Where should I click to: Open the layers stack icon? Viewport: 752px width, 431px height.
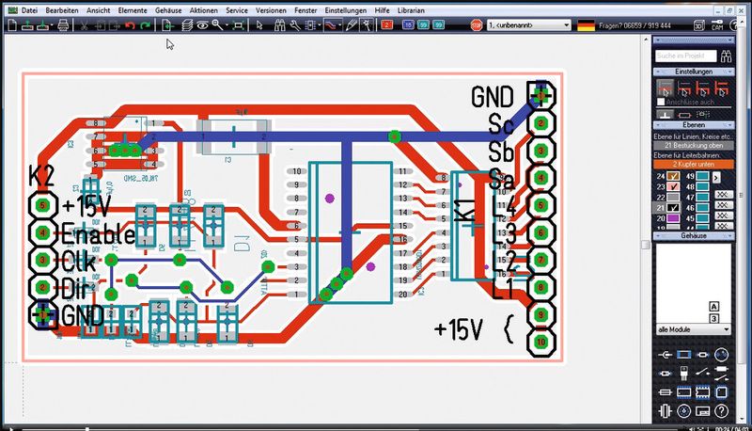coord(187,25)
